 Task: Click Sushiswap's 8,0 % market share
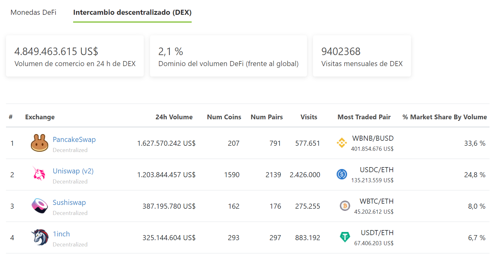click(x=477, y=206)
